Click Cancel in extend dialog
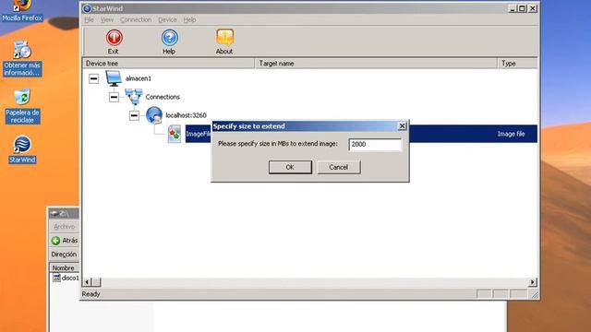This screenshot has width=591, height=332. (339, 167)
